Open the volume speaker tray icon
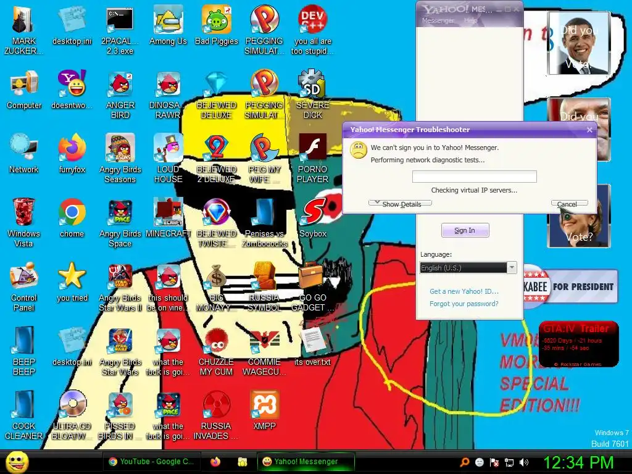The image size is (632, 474). pyautogui.click(x=524, y=462)
